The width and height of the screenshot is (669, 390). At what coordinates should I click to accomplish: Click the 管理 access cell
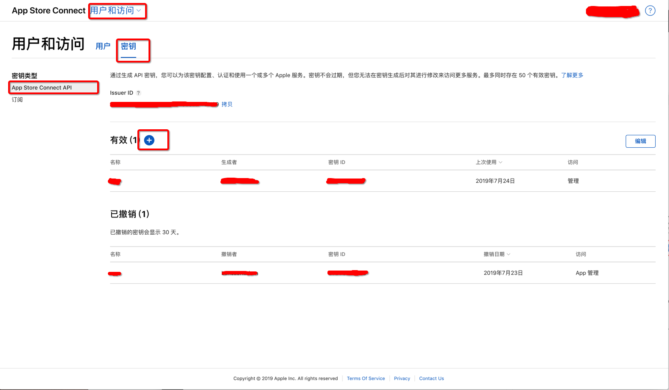[x=573, y=181]
